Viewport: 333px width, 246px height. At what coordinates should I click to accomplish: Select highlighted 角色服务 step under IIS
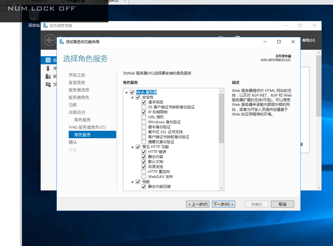pyautogui.click(x=92, y=134)
